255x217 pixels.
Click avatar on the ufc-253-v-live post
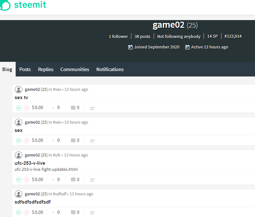19,155
